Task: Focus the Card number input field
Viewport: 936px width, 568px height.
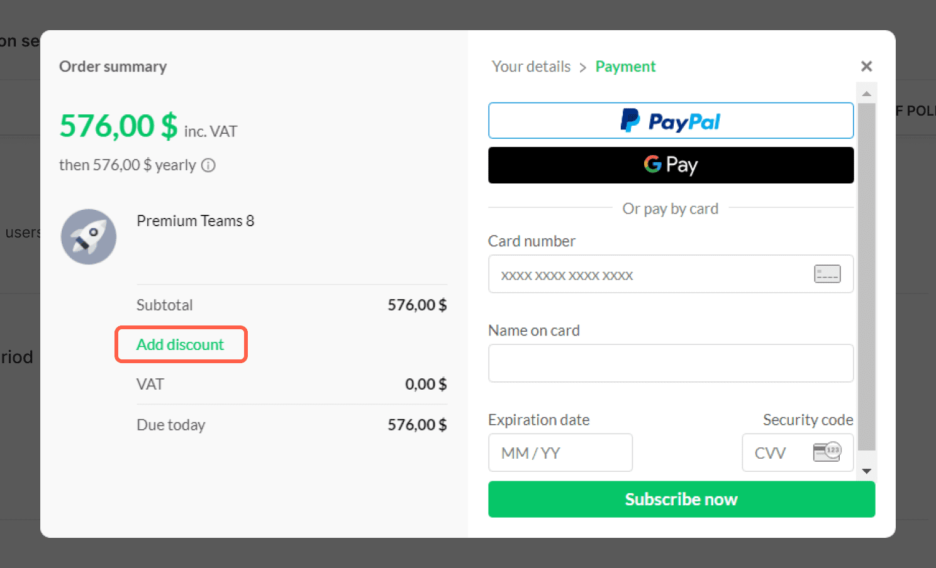Action: (671, 274)
